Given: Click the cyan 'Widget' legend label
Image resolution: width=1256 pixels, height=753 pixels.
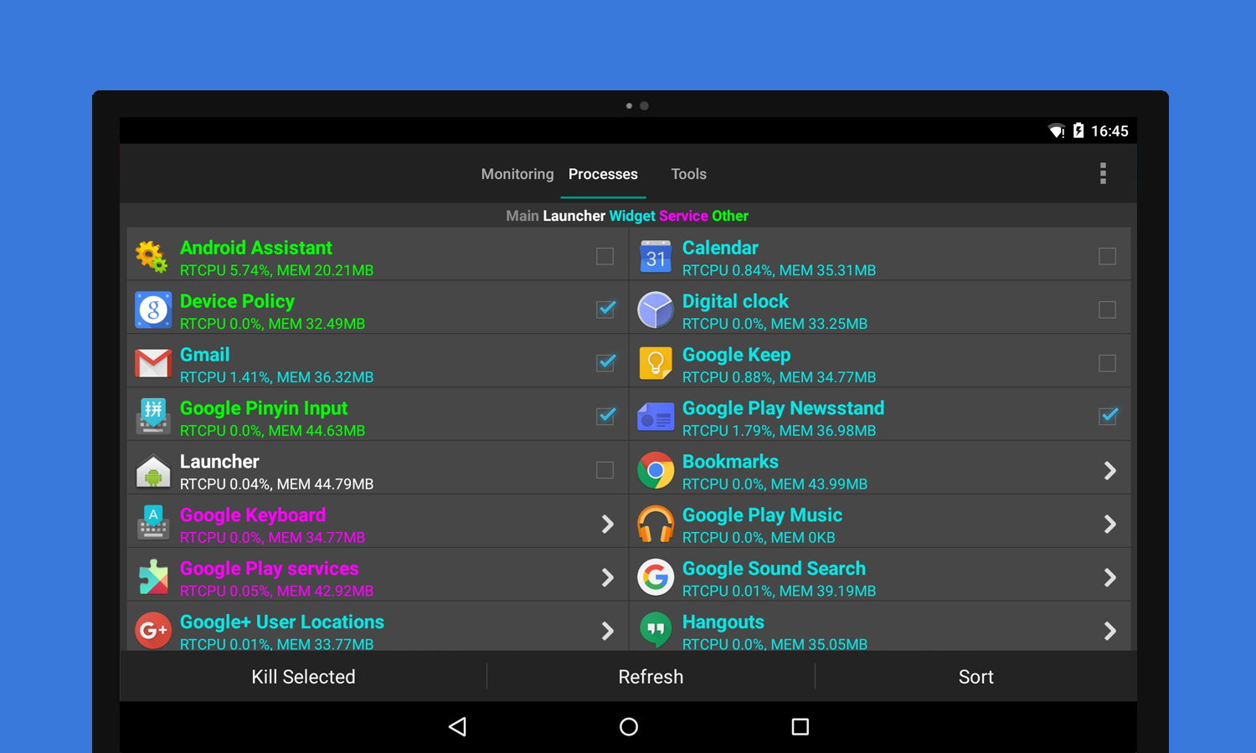Looking at the screenshot, I should [x=632, y=216].
